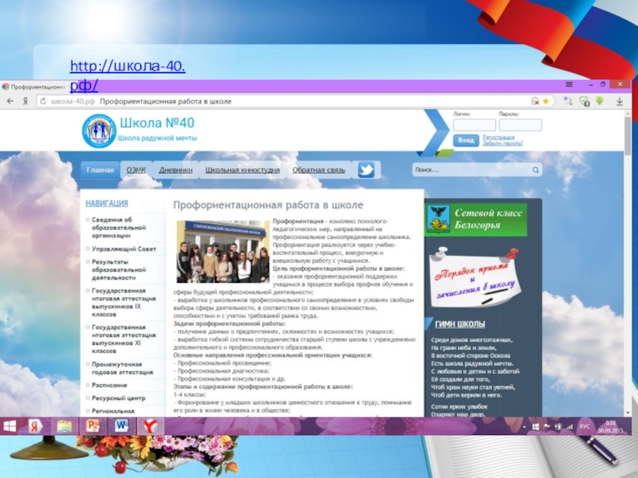Viewport: 638px width, 478px height.
Task: Open the Дневники menu item
Action: [175, 170]
